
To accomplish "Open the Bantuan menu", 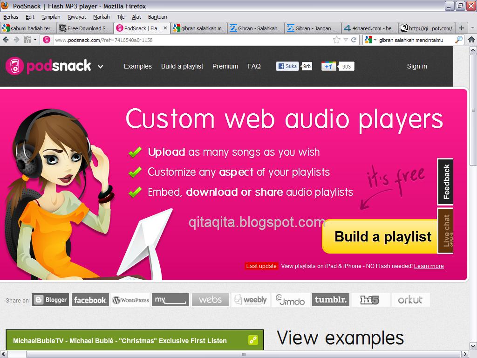I will click(157, 17).
